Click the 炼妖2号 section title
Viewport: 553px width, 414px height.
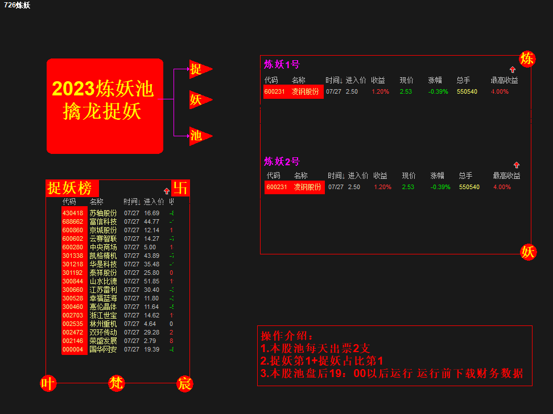282,162
